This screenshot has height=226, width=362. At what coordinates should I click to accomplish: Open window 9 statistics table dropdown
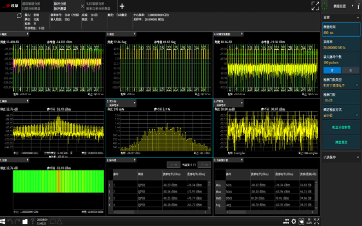pos(242,160)
